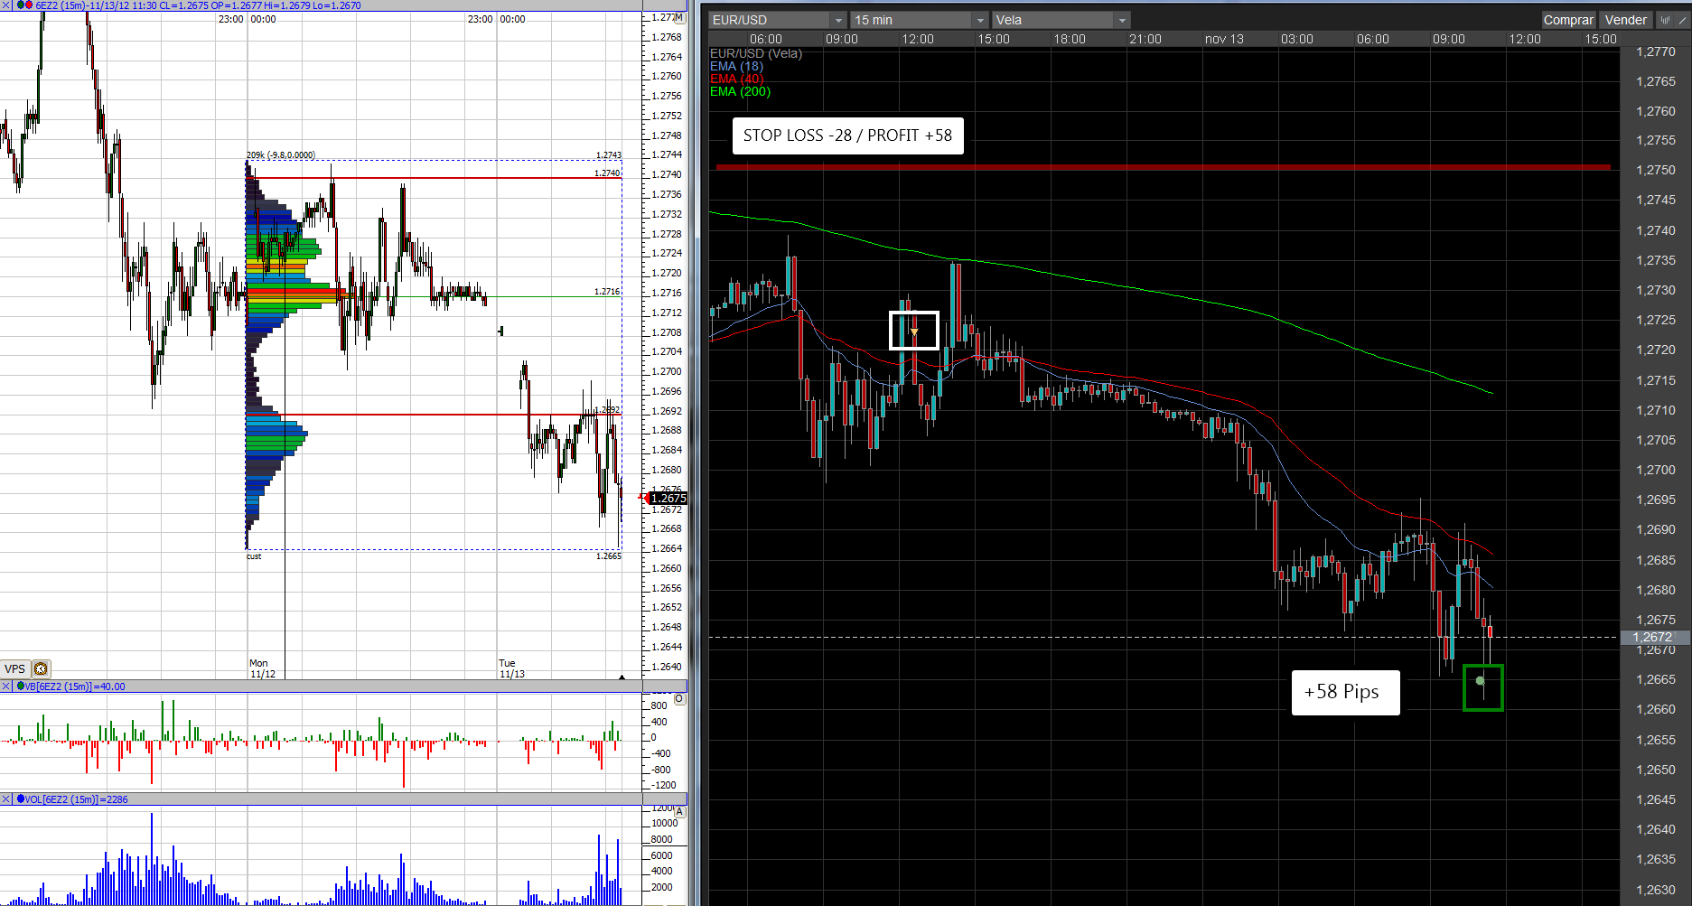Click the Comprar buy button
1692x906 pixels.
coord(1568,20)
